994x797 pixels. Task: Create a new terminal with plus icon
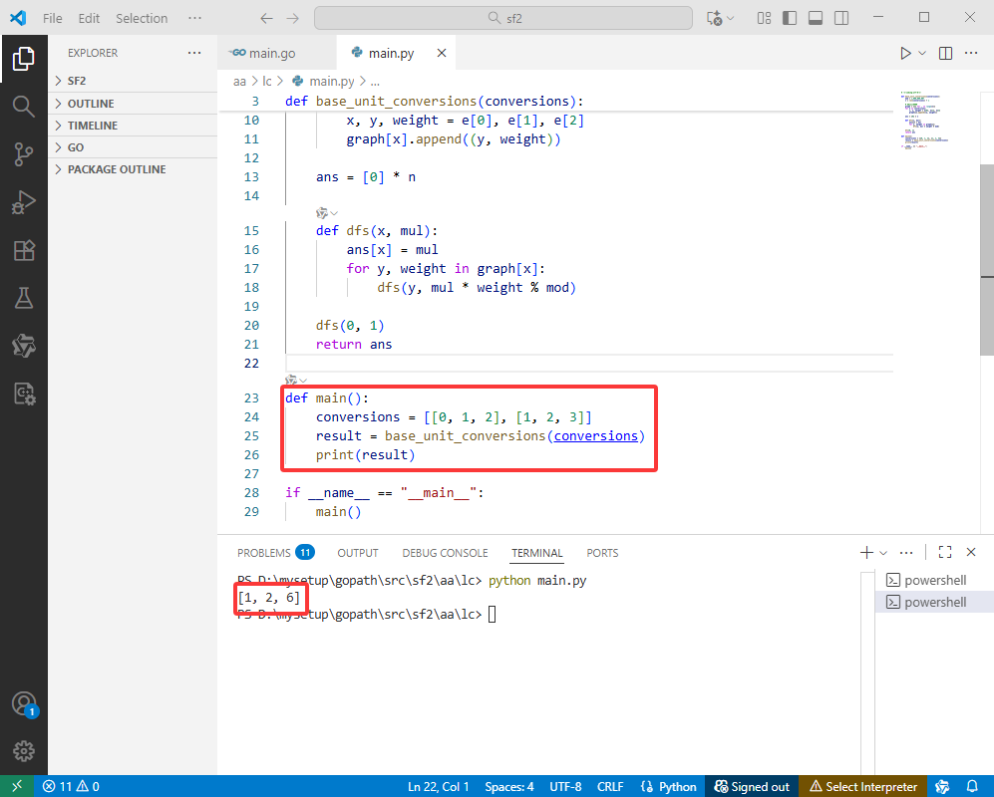866,553
